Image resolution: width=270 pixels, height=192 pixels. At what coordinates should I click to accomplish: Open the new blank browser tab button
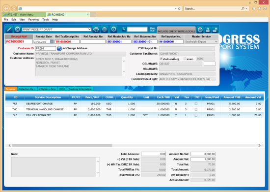coord(93,14)
